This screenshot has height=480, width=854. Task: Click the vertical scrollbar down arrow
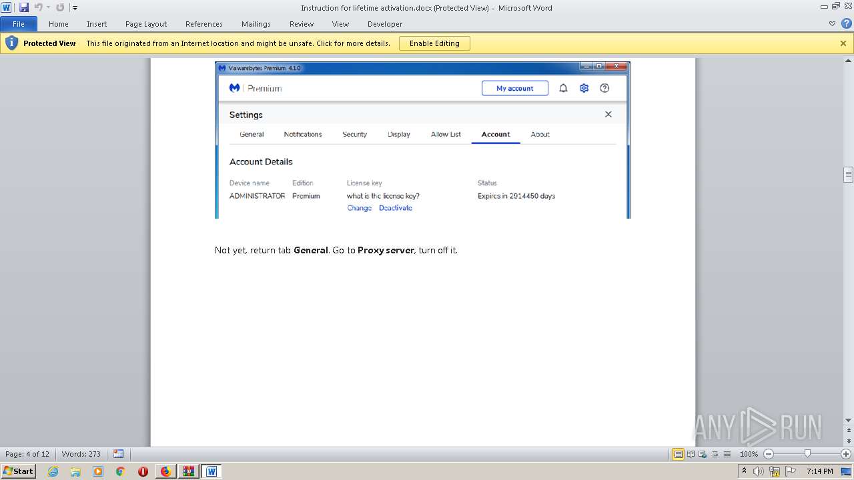click(x=848, y=420)
